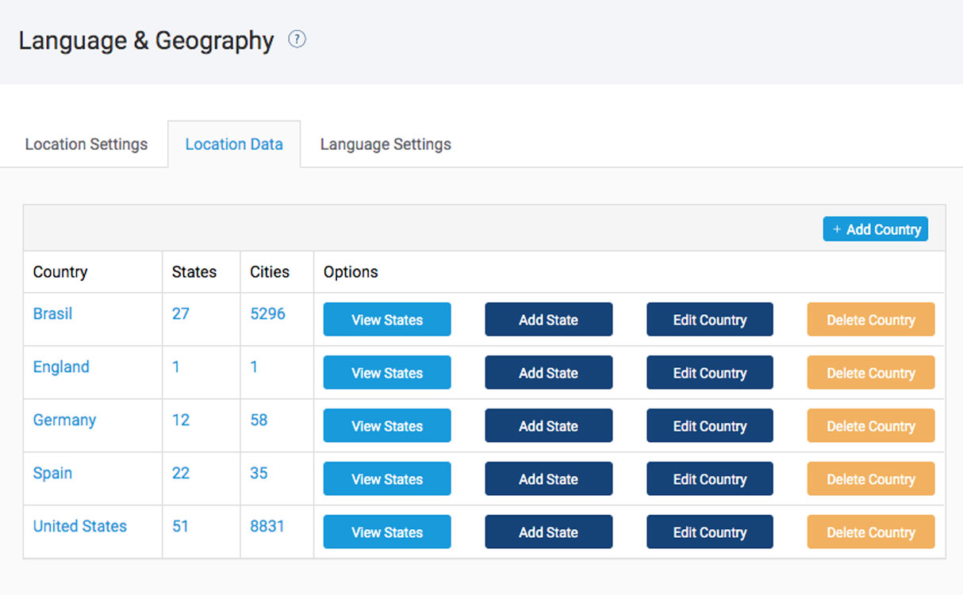Delete the Germany country
Screen dimensions: 963x595
pyautogui.click(x=870, y=426)
